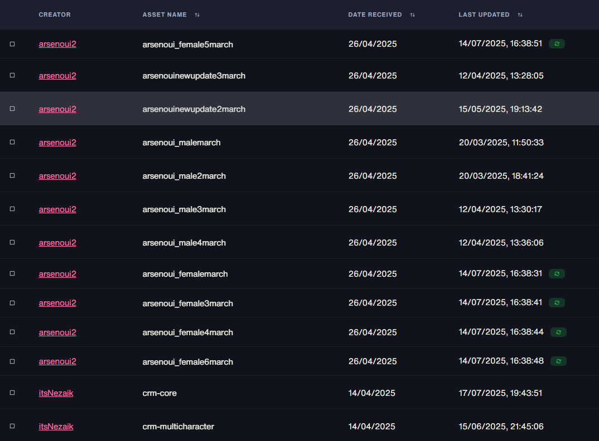Click the Asset Name column header text
The image size is (599, 441).
[x=165, y=14]
